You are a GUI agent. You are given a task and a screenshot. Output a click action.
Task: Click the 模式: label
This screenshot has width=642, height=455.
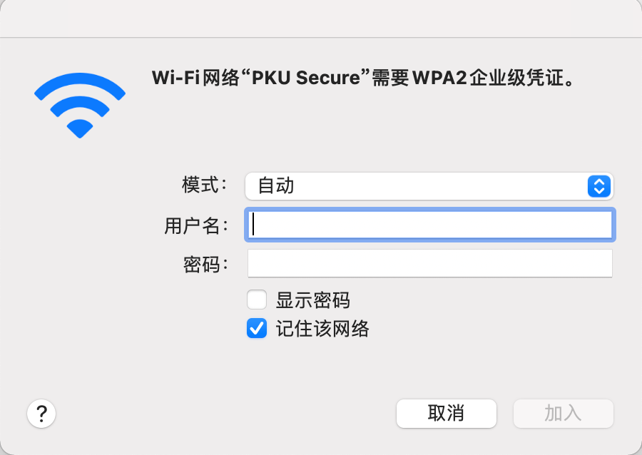[x=204, y=185]
